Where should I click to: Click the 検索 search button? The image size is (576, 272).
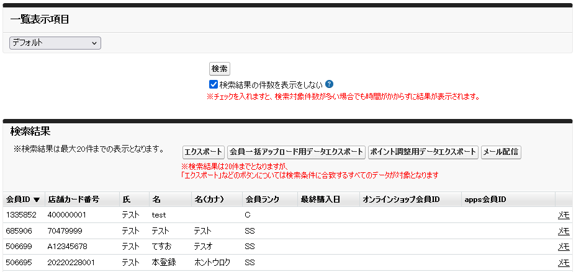[219, 69]
